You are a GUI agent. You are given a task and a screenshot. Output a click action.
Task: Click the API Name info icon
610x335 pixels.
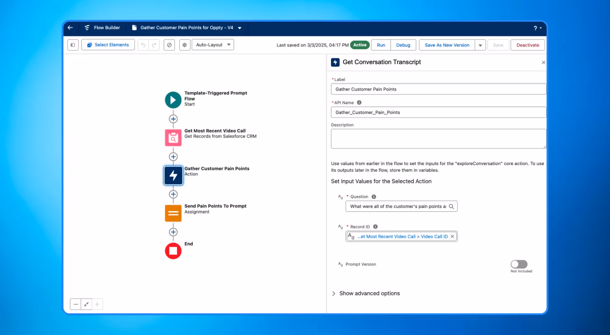pos(359,103)
